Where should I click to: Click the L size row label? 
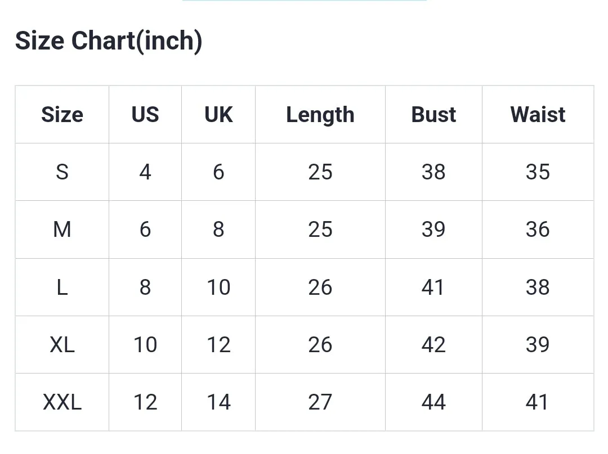pyautogui.click(x=62, y=287)
